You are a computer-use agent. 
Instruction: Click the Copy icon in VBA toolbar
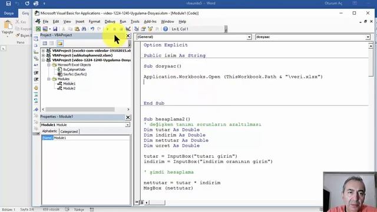point(70,29)
